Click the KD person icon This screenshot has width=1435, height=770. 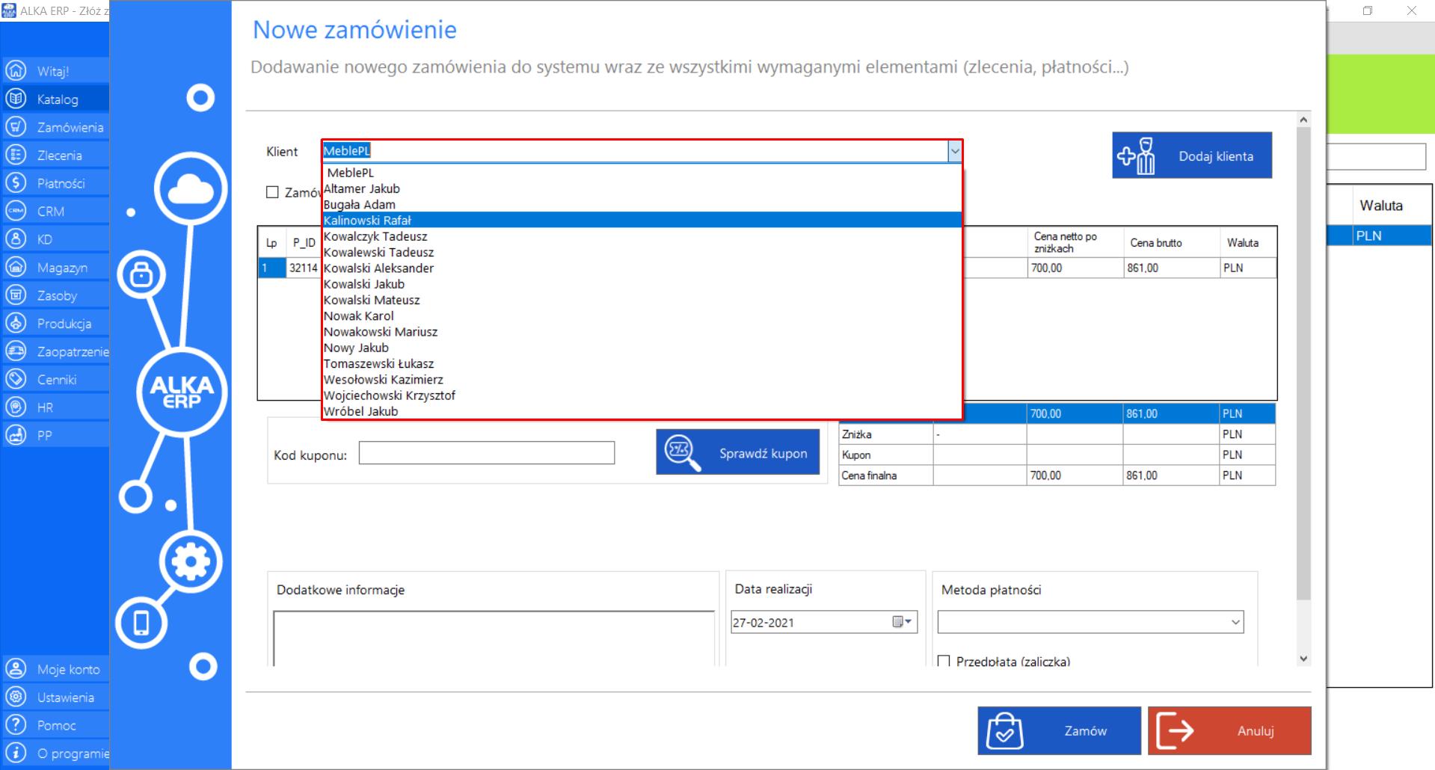coord(16,239)
